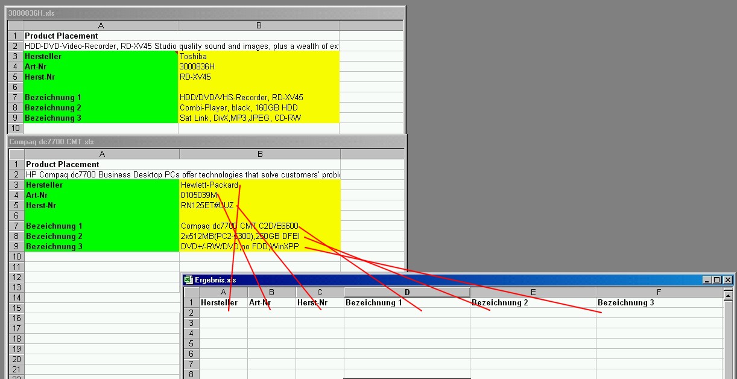Select 'Art-Nr' header cell in Ergebnis.xls
Screen dimensions: 737x379
tap(271, 303)
